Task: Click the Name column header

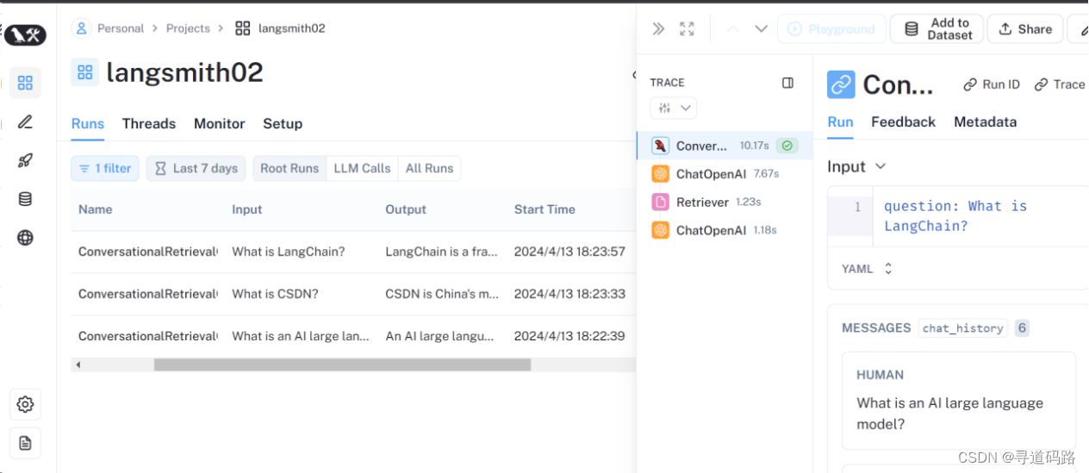Action: tap(96, 209)
